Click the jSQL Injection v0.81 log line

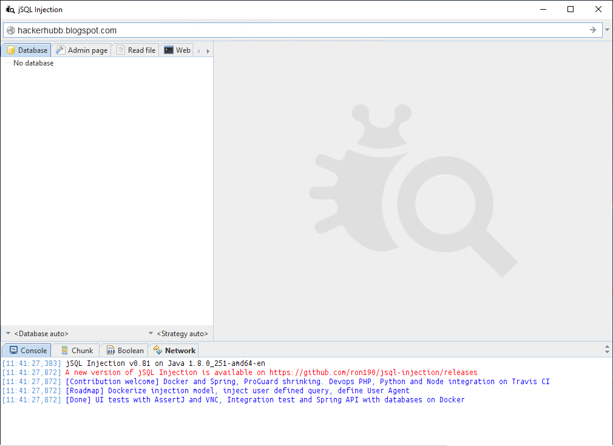[165, 363]
